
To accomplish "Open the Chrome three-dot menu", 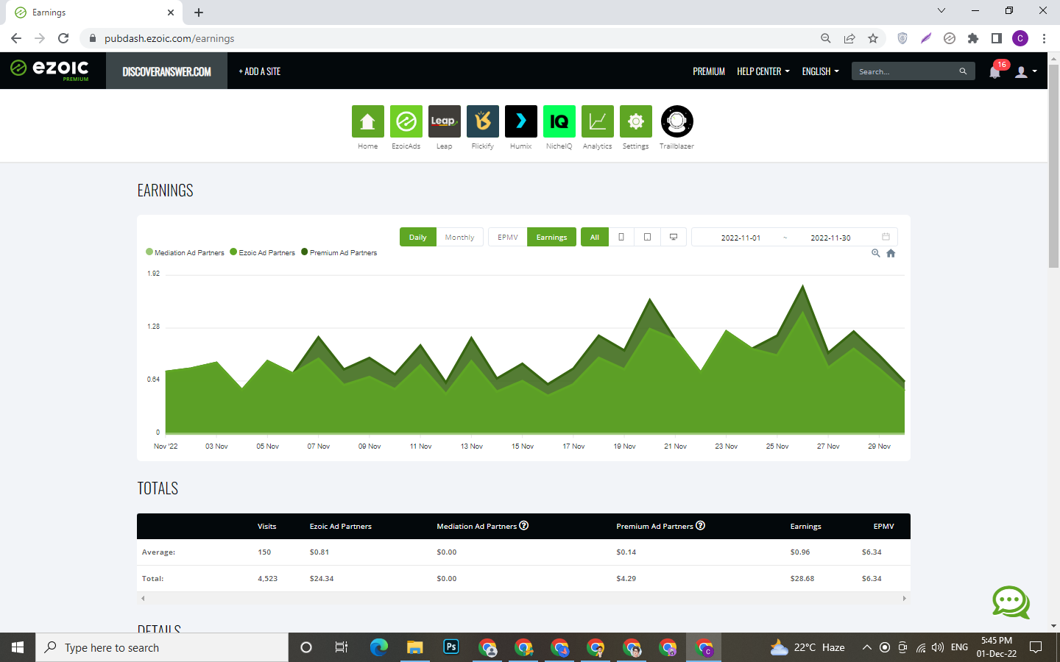I will 1044,38.
